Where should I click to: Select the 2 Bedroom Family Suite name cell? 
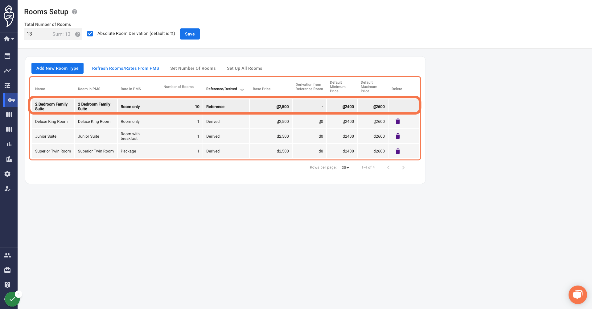(53, 106)
